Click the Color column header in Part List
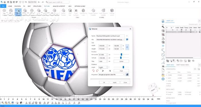This screenshot has width=201, height=107. point(190,28)
